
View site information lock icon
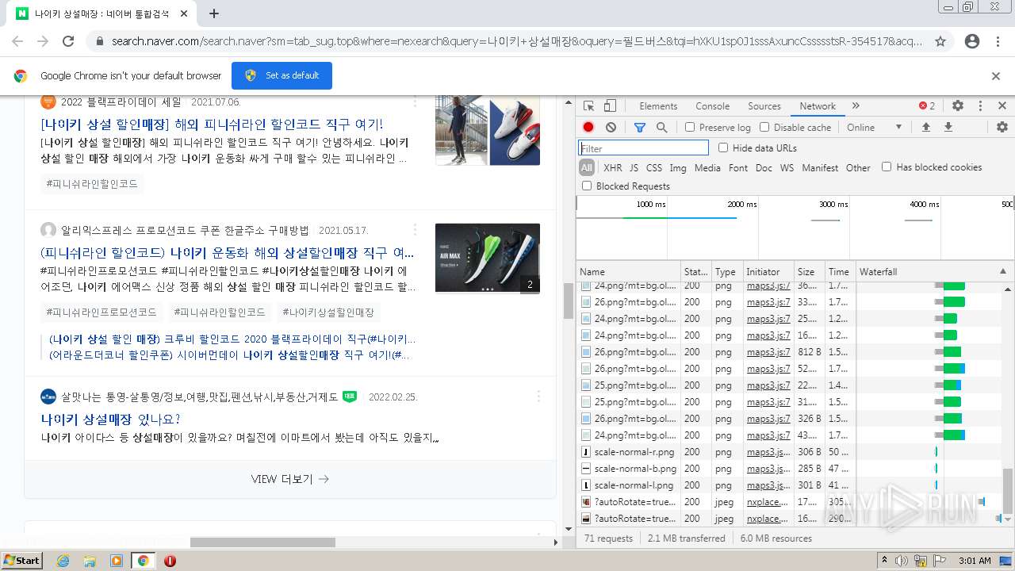[99, 41]
